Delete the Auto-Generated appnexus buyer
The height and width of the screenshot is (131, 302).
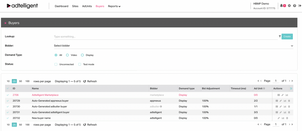coord(289,101)
